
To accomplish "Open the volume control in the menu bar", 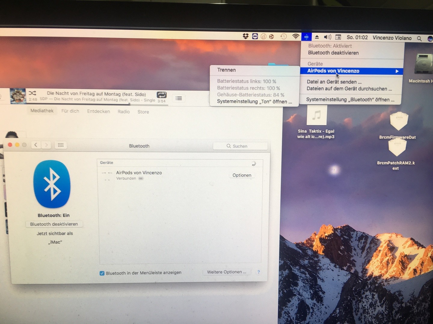I will 327,37.
